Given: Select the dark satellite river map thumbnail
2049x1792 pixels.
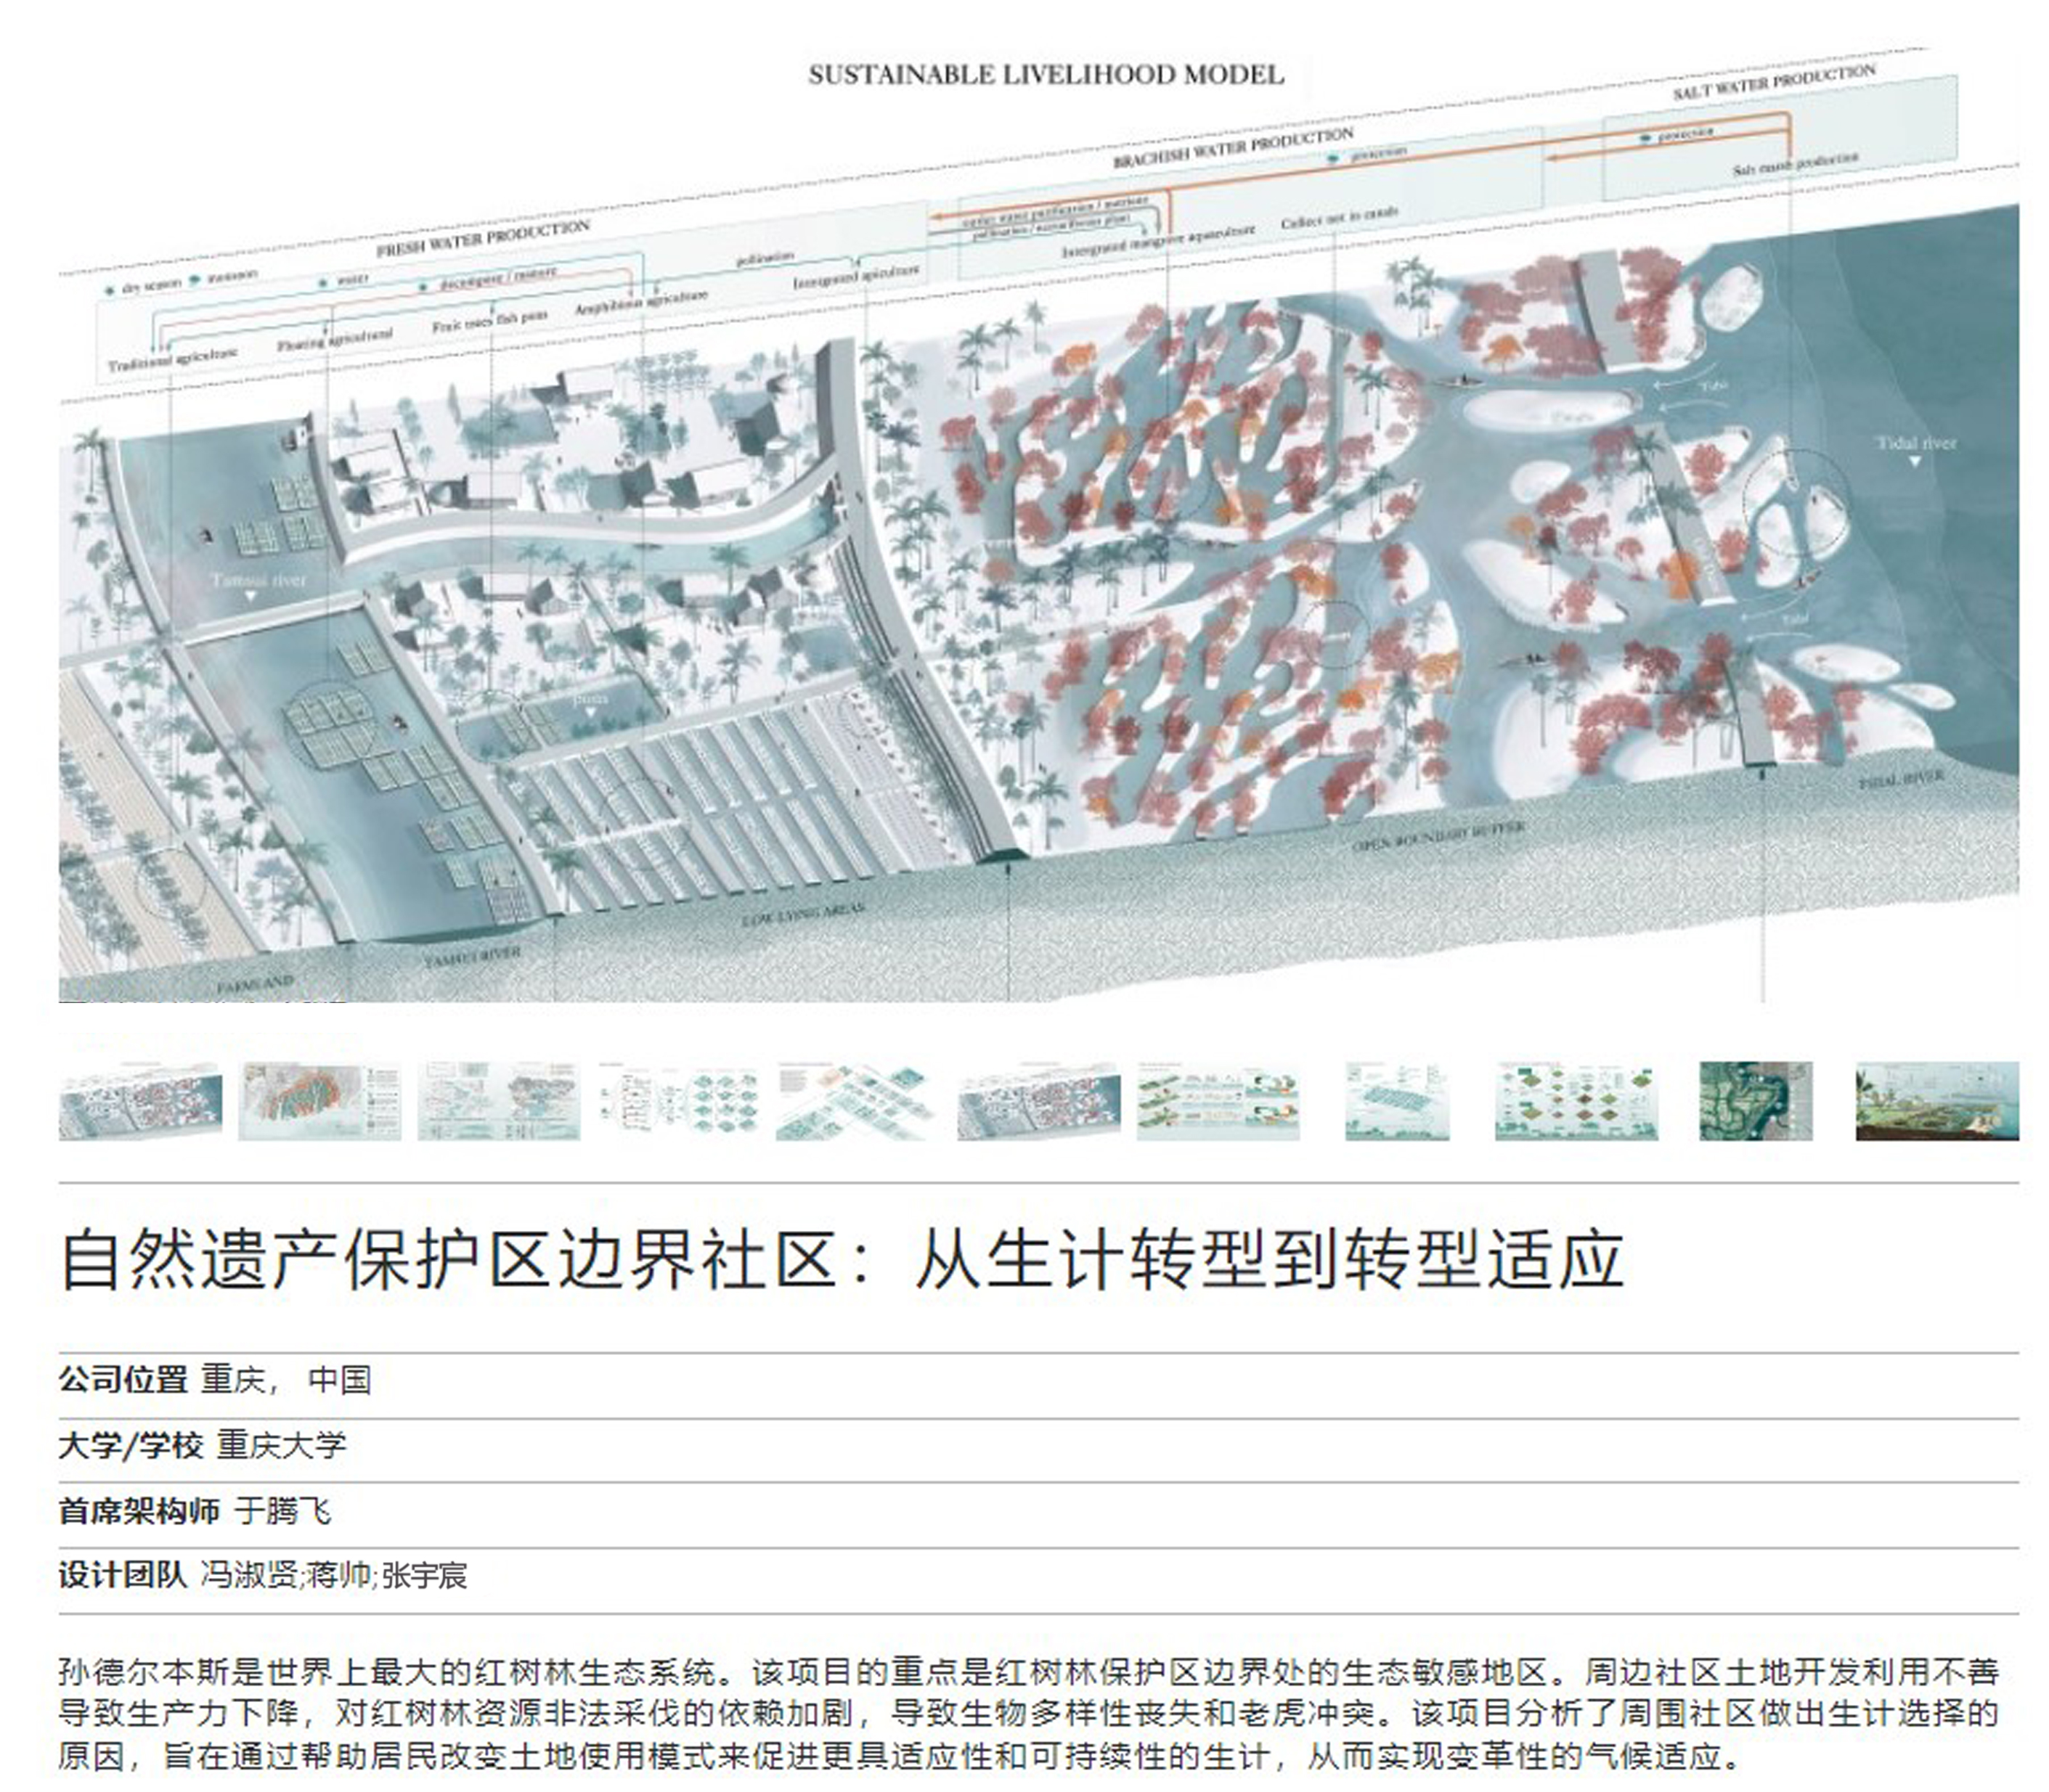Looking at the screenshot, I should [1756, 1101].
